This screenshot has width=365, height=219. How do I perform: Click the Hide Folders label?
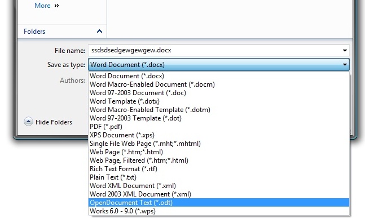[54, 122]
